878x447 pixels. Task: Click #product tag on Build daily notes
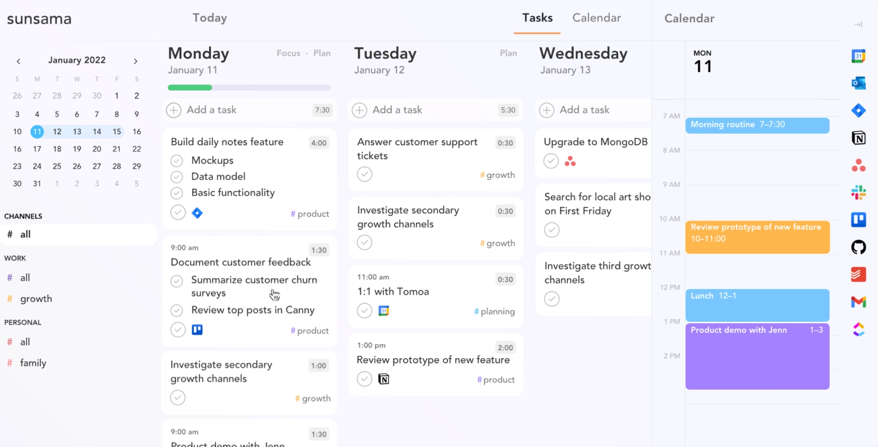point(310,214)
